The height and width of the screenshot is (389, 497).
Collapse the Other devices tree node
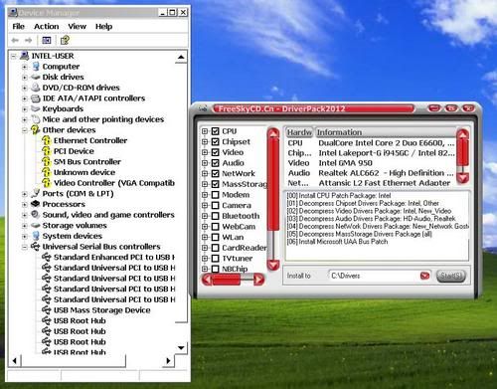pyautogui.click(x=25, y=130)
